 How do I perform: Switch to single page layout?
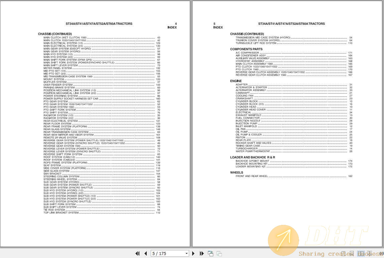pos(343,254)
